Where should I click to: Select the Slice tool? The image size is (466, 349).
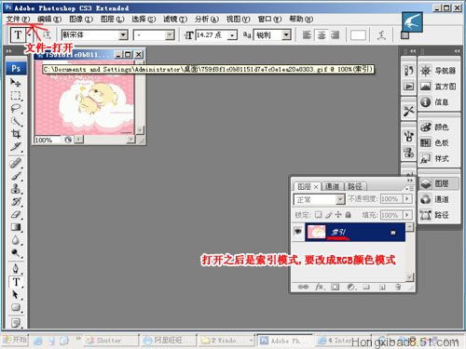coord(15,146)
